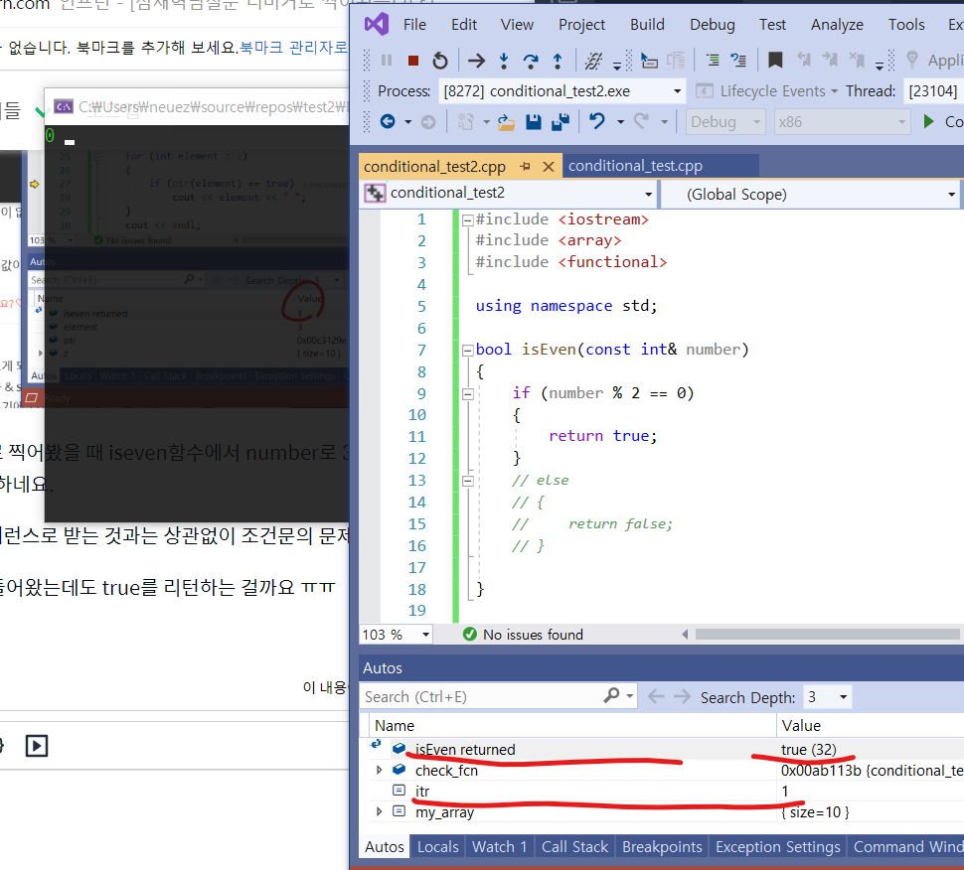Open the Thread dropdown

tap(933, 91)
